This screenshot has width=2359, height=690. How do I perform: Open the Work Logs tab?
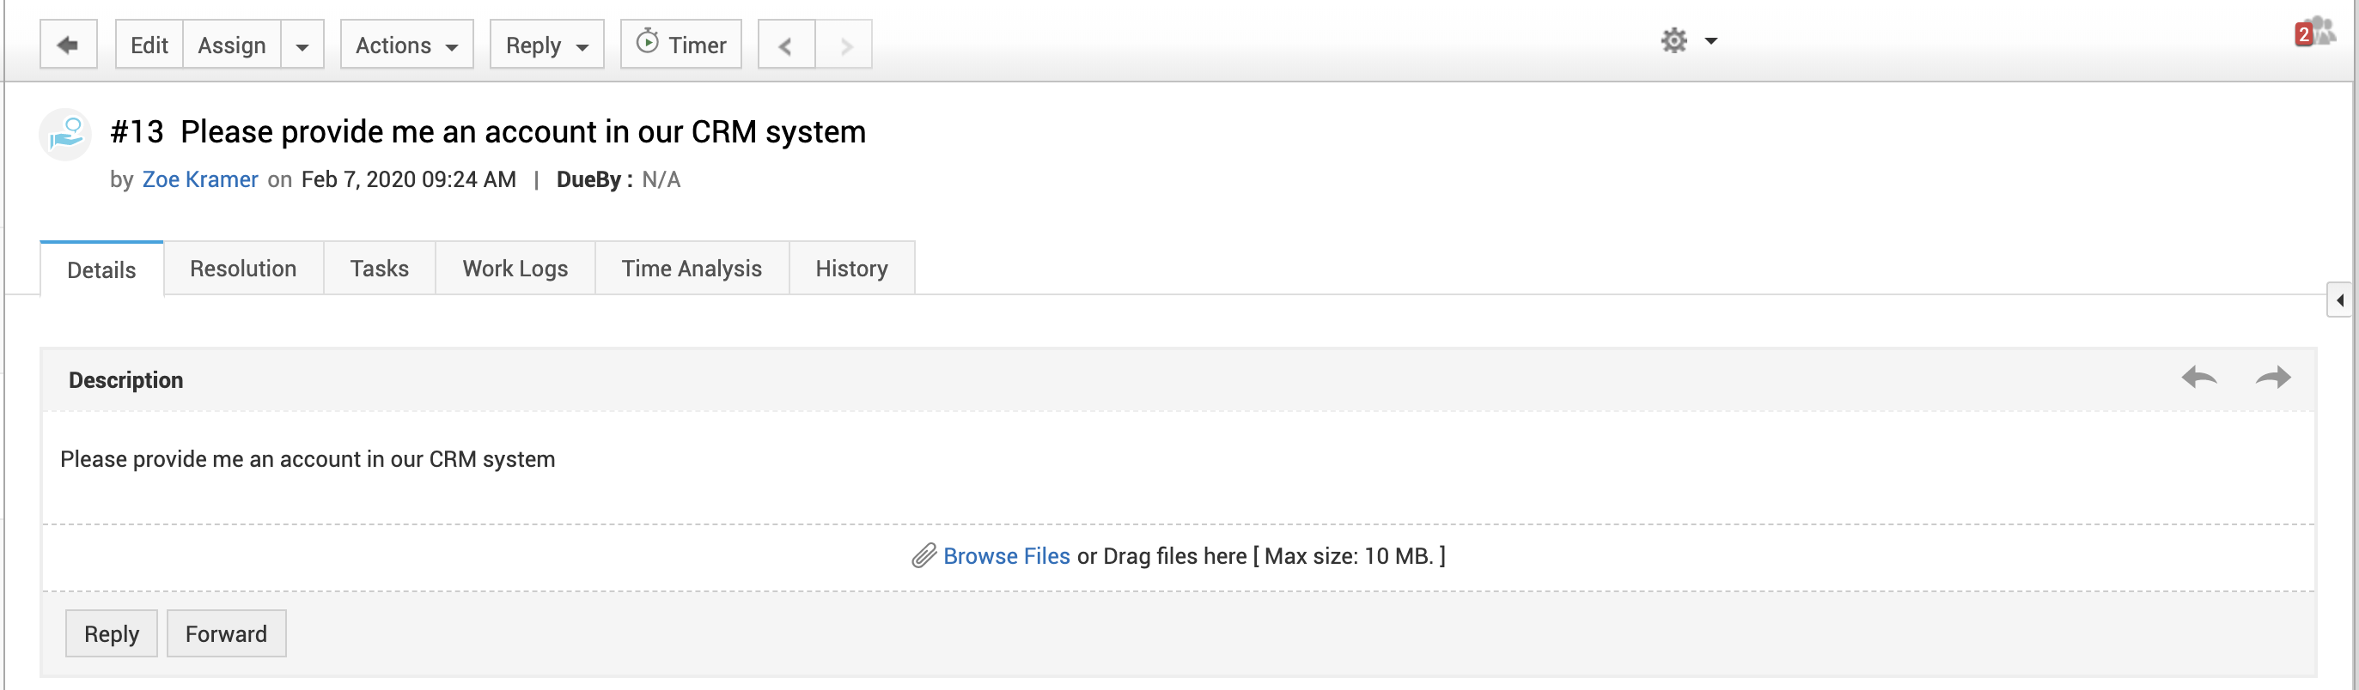tap(515, 268)
